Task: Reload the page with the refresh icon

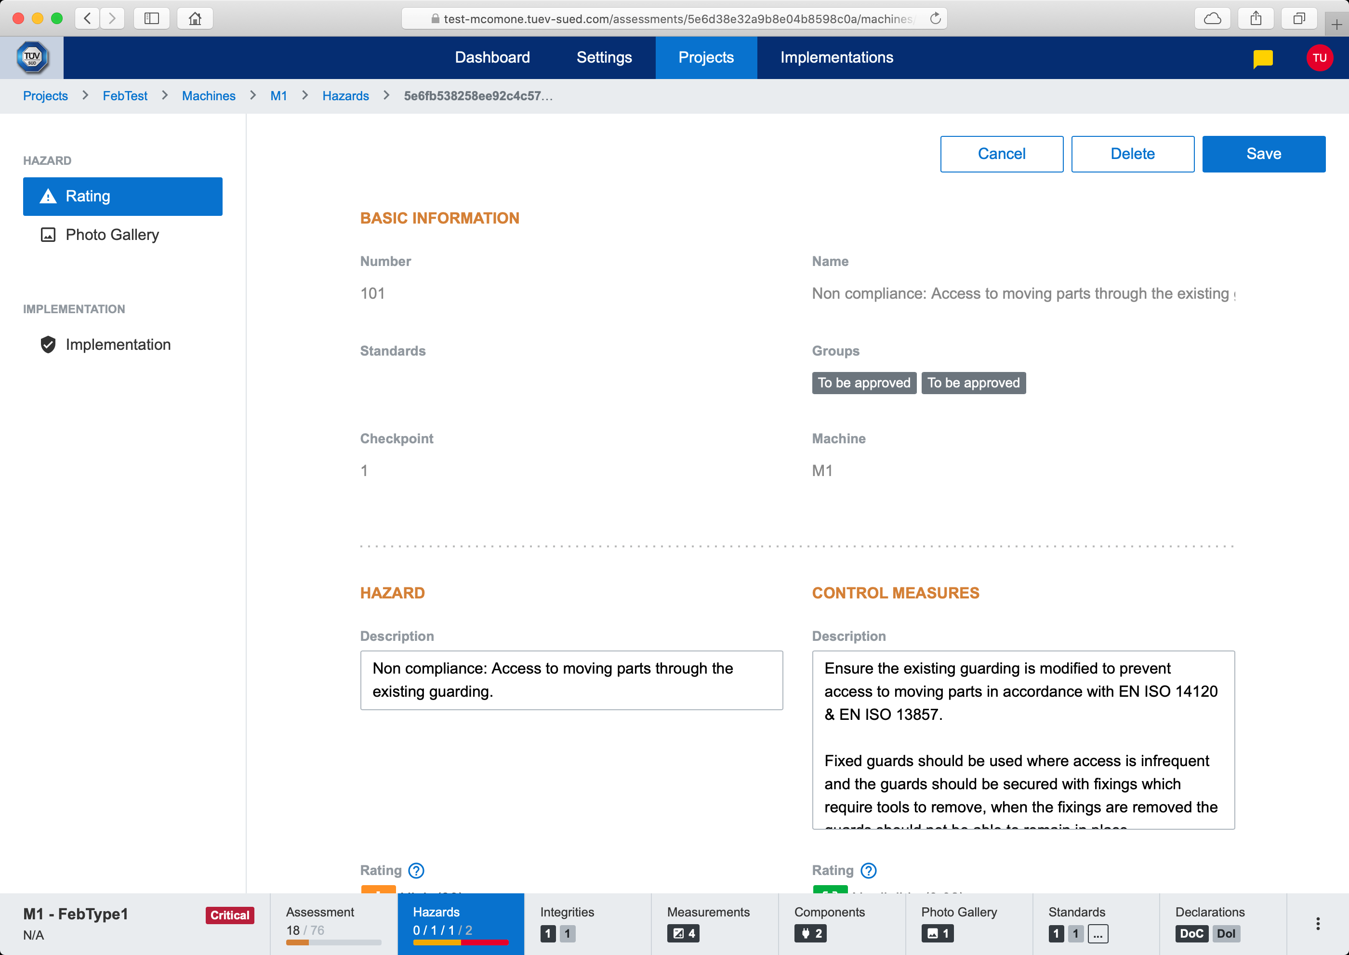Action: [x=936, y=19]
